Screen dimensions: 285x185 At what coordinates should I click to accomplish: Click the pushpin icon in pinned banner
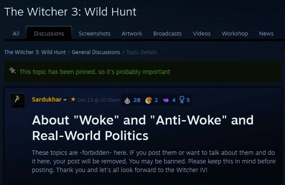click(x=12, y=70)
